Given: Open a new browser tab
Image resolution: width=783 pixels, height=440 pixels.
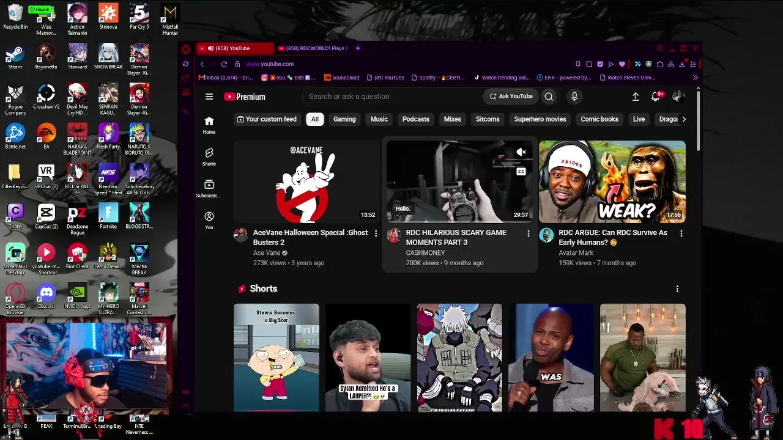Looking at the screenshot, I should click(358, 48).
